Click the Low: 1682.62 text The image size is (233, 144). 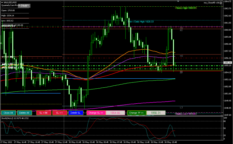(7, 21)
